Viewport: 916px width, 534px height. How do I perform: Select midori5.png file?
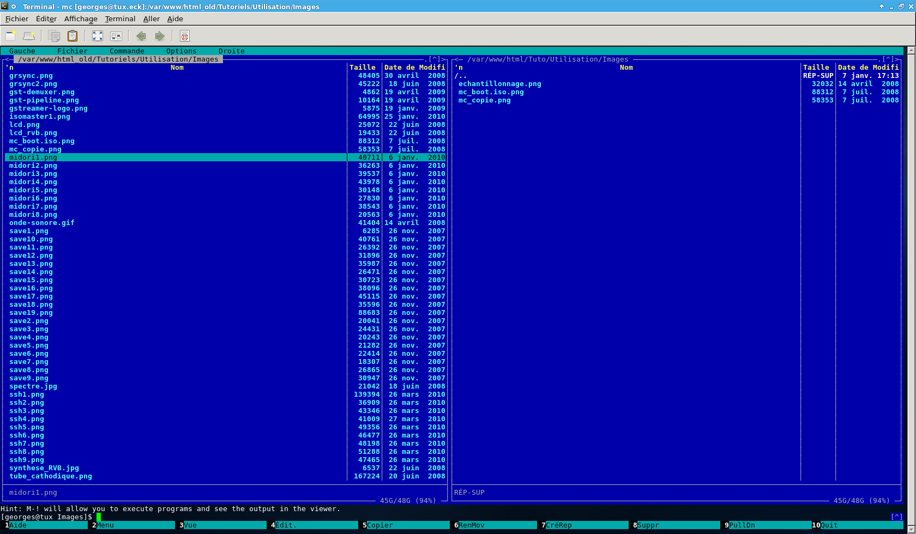click(33, 190)
